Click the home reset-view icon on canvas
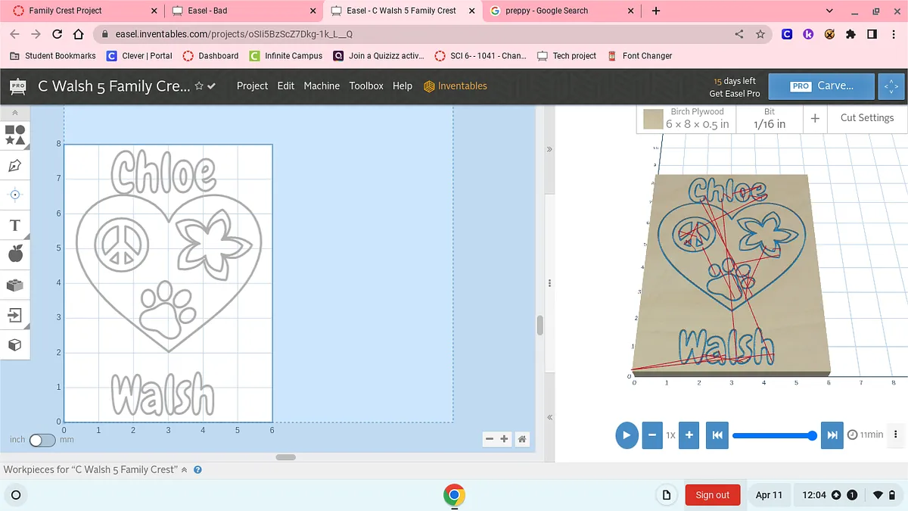This screenshot has height=511, width=908. (x=521, y=439)
